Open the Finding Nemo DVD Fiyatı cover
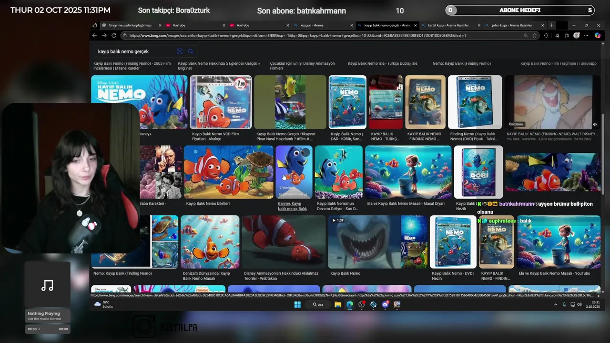 (475, 102)
